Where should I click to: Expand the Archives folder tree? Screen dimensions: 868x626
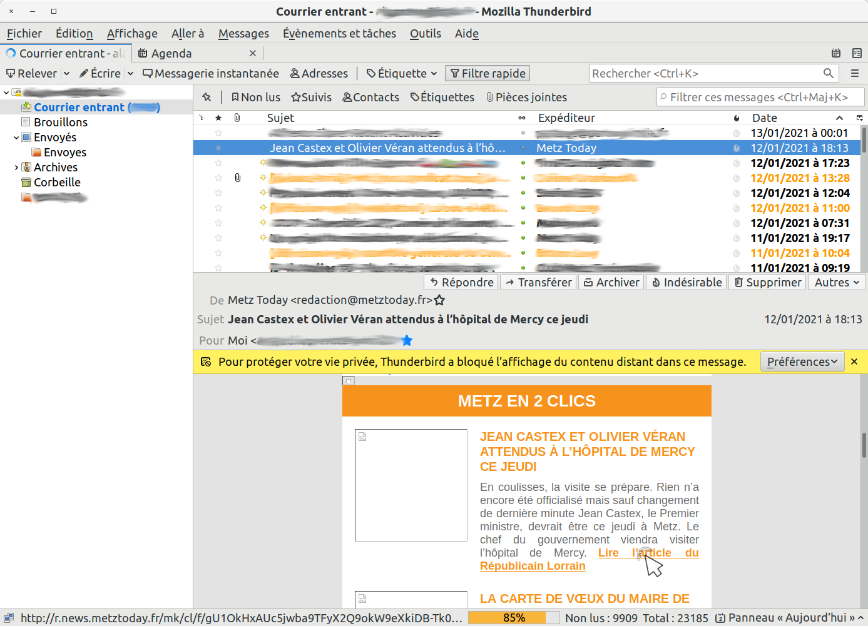pos(16,167)
